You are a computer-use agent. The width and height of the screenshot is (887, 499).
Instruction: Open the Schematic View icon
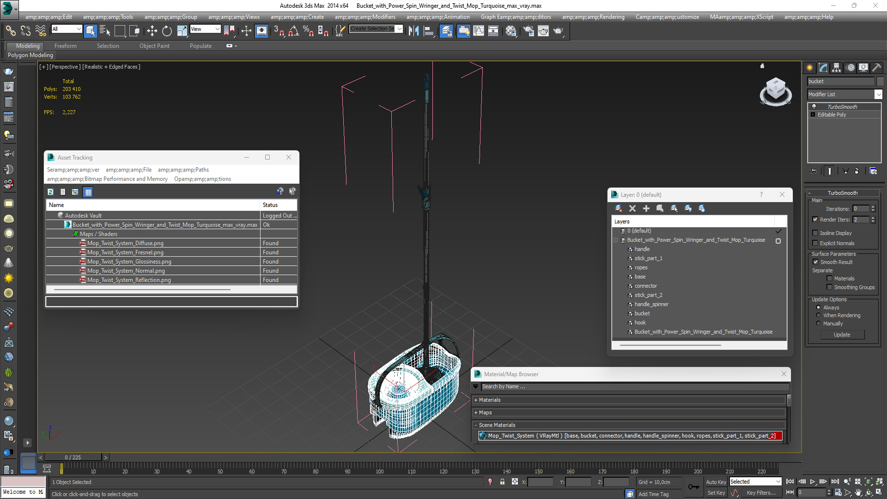pos(493,31)
